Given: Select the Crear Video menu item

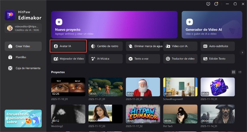Looking at the screenshot, I should pos(23,46).
